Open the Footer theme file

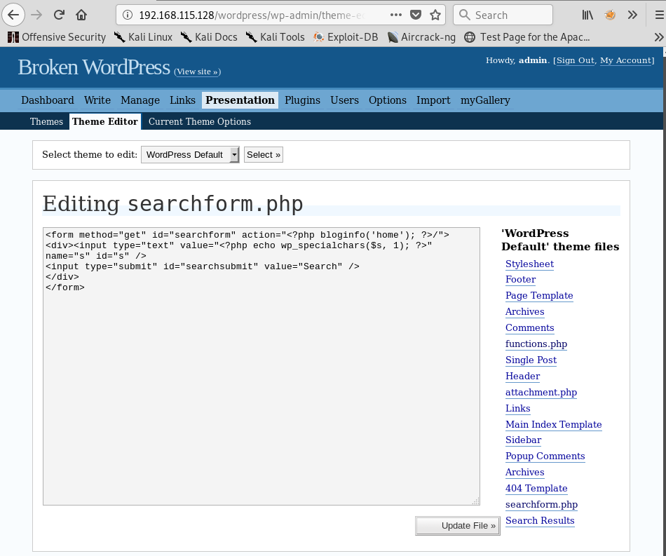point(520,280)
